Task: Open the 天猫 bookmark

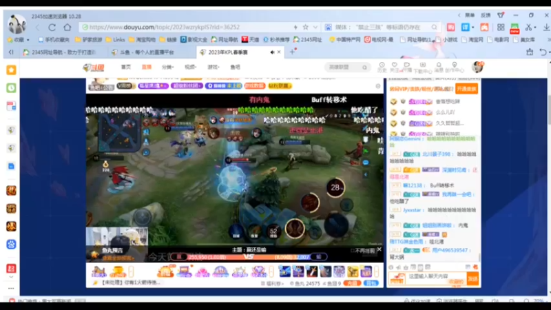Action: click(x=250, y=40)
